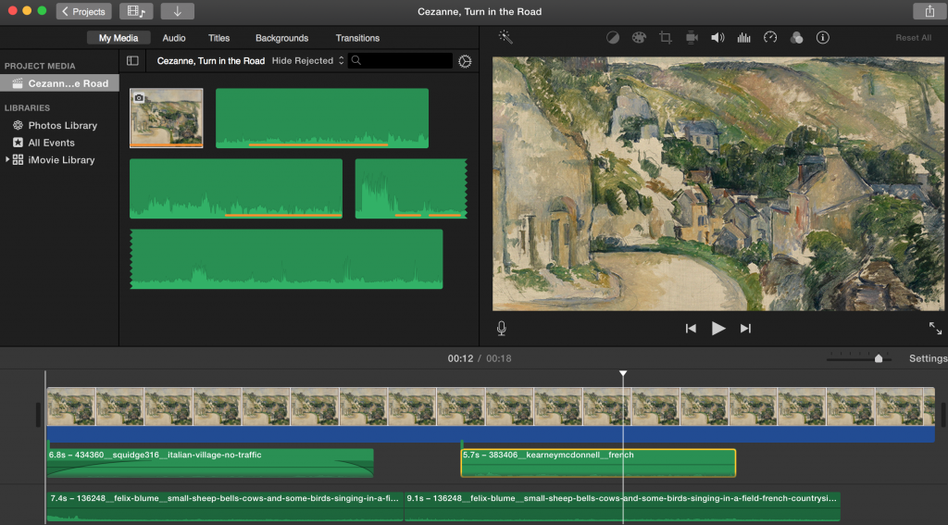Screen dimensions: 948x525
Task: Open clip filter and audio effects
Action: (x=796, y=37)
